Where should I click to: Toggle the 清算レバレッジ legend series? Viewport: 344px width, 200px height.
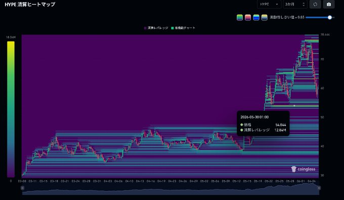[x=156, y=28]
